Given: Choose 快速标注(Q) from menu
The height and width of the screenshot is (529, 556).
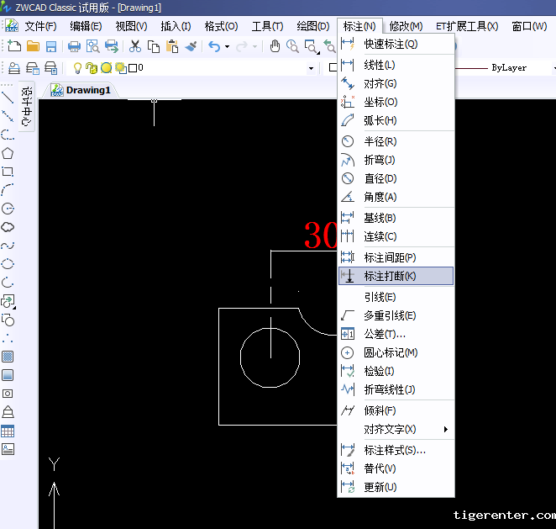Looking at the screenshot, I should click(396, 44).
